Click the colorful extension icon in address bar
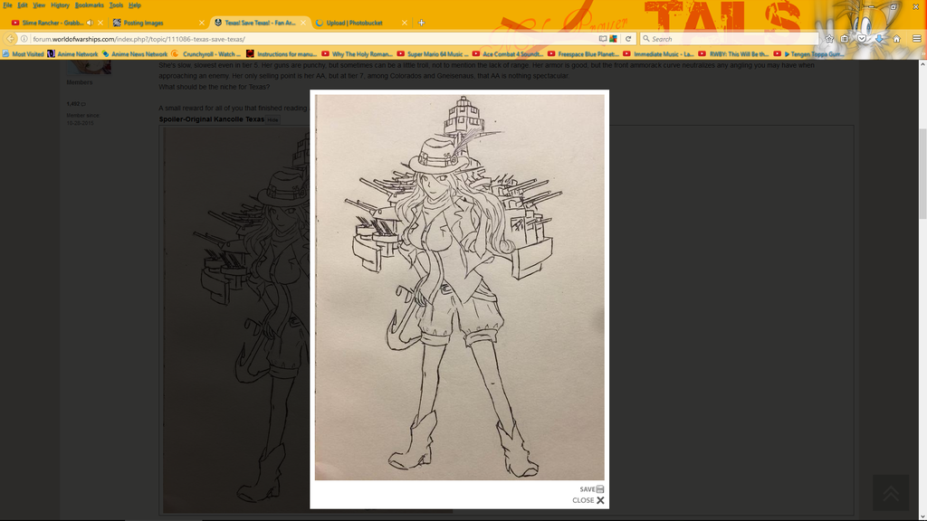The width and height of the screenshot is (927, 521). (x=614, y=39)
